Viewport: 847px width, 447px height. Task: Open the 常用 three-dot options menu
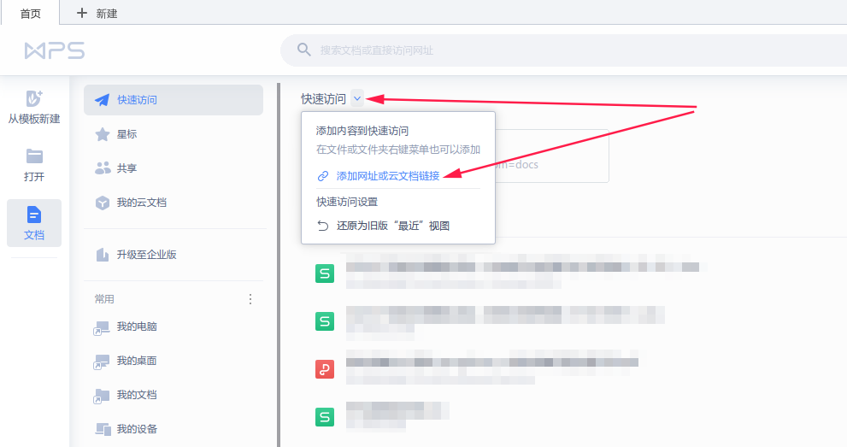tap(250, 299)
